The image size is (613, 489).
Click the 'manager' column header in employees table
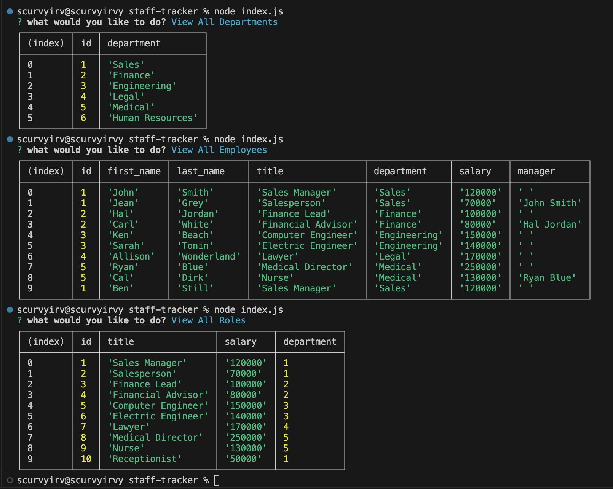pos(536,171)
